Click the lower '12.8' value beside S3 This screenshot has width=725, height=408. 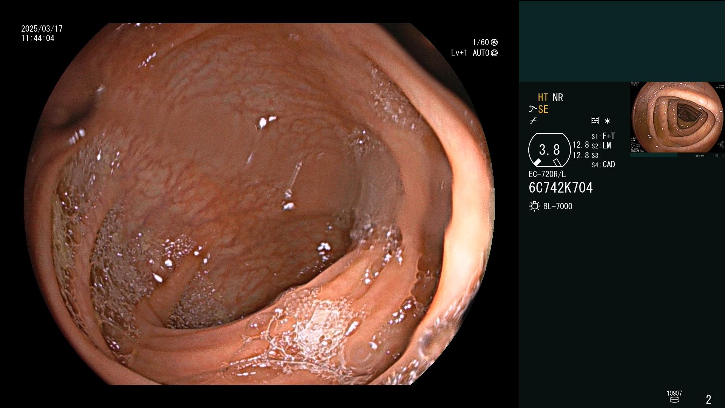[581, 155]
